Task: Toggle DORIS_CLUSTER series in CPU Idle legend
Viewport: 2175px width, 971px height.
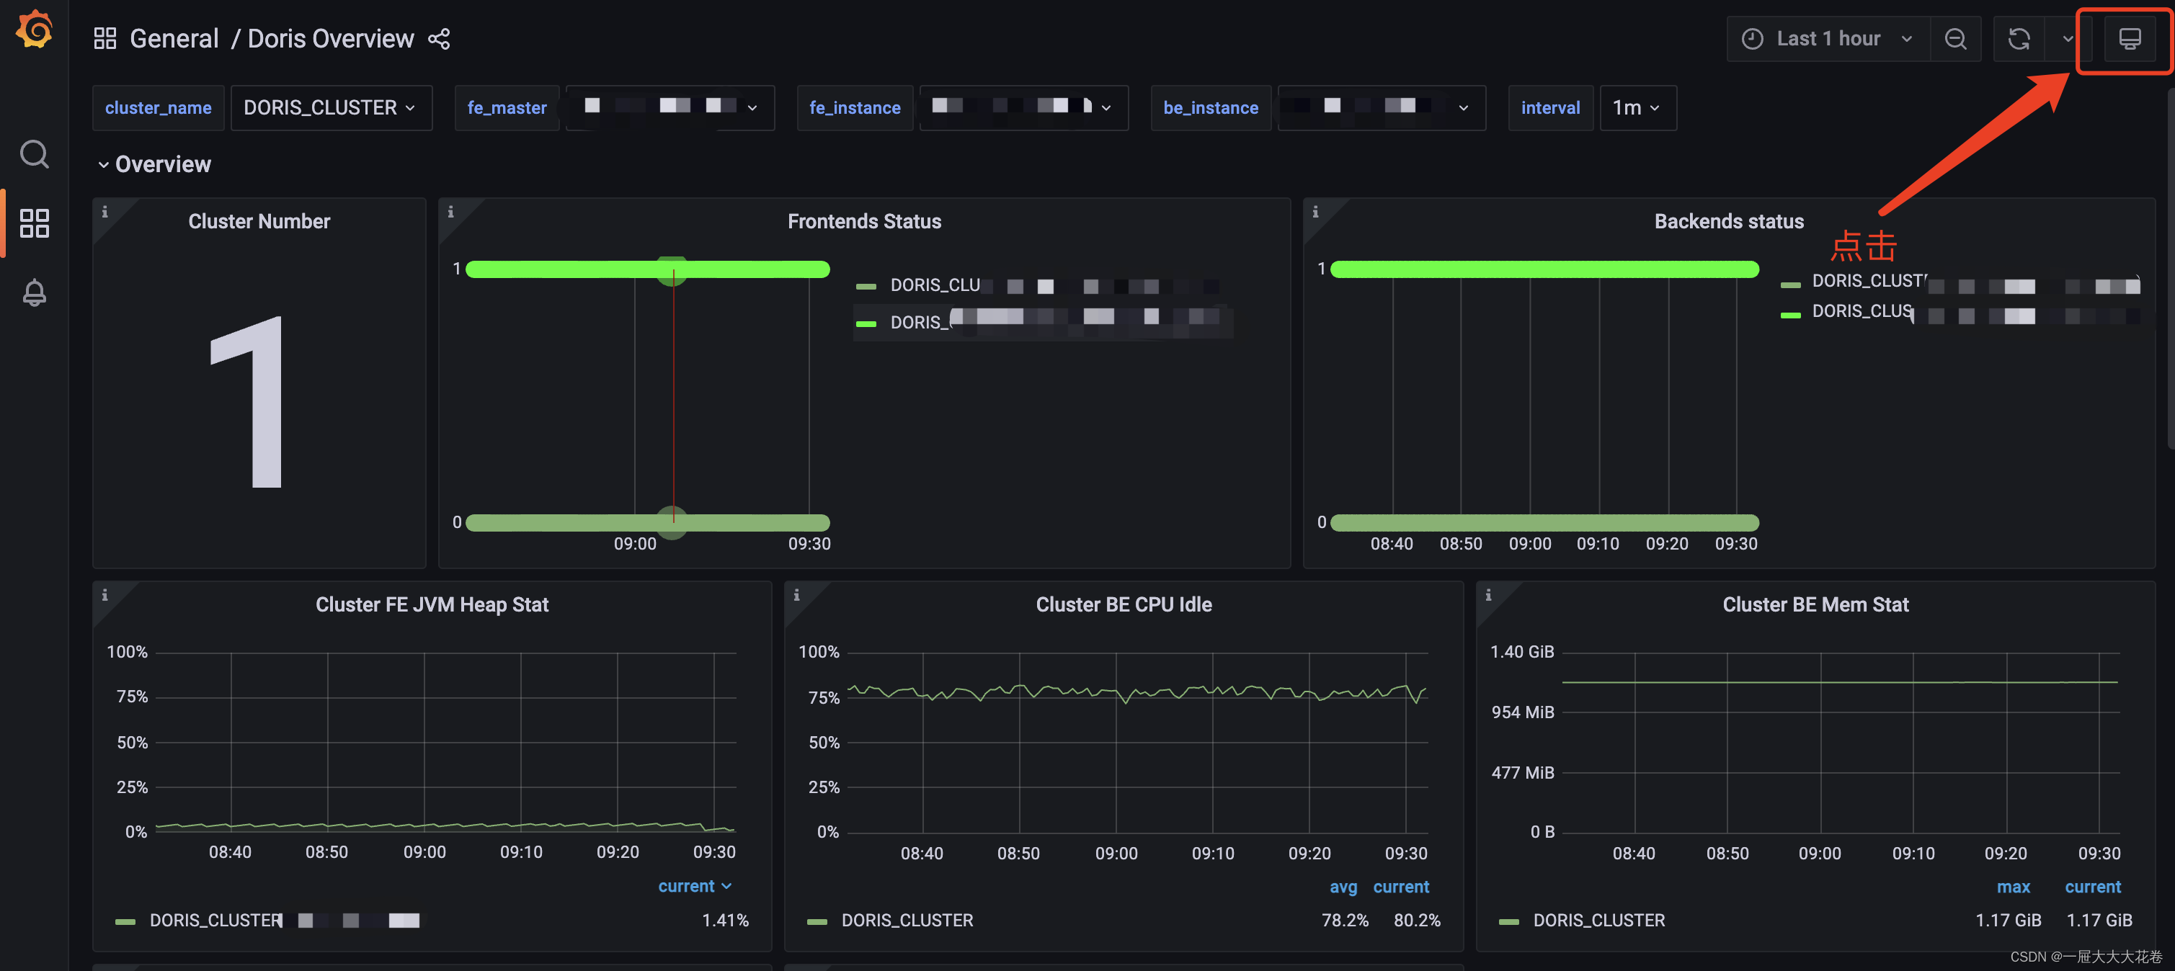Action: coord(907,921)
